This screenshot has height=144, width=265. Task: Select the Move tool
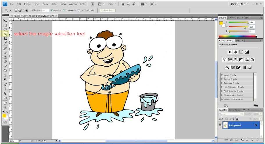pos(5,21)
